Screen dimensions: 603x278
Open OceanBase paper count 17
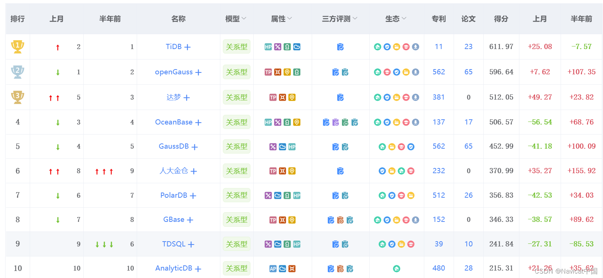[469, 122]
